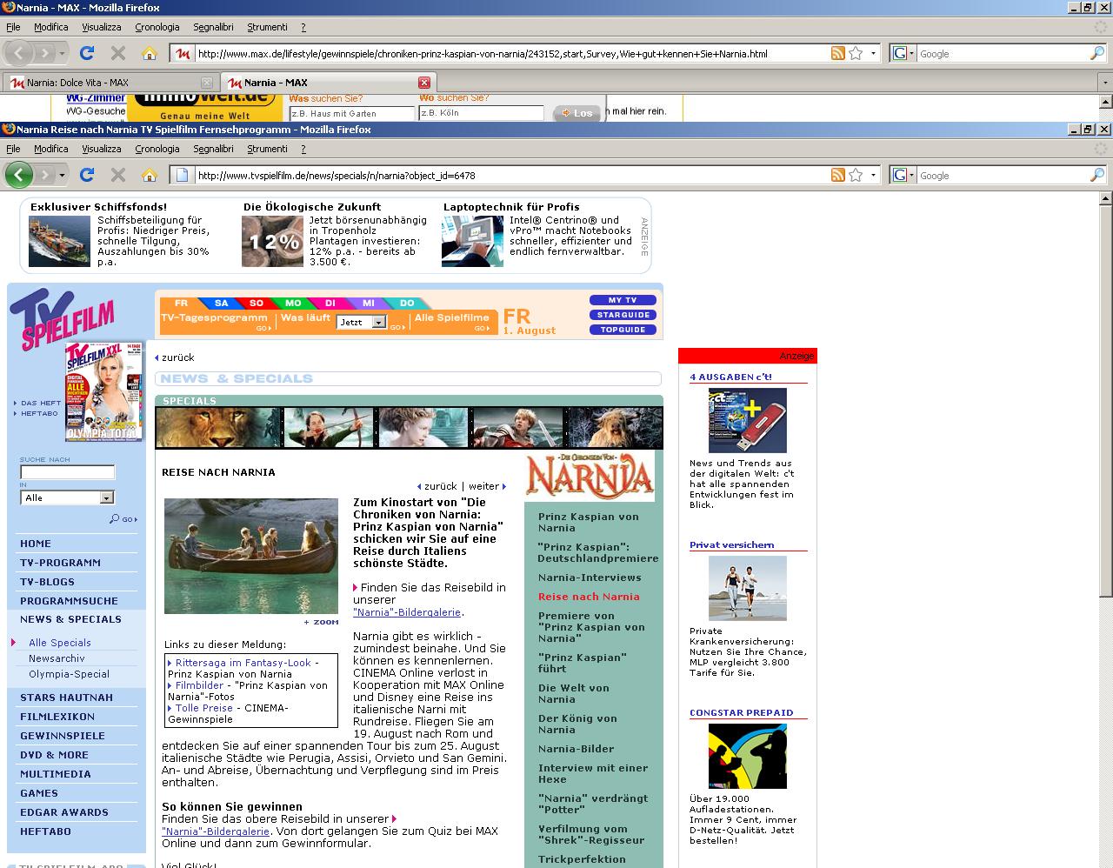Screen dimensions: 1113x868
Task: Open Strumenti menu in front Firefox window
Action: 267,149
